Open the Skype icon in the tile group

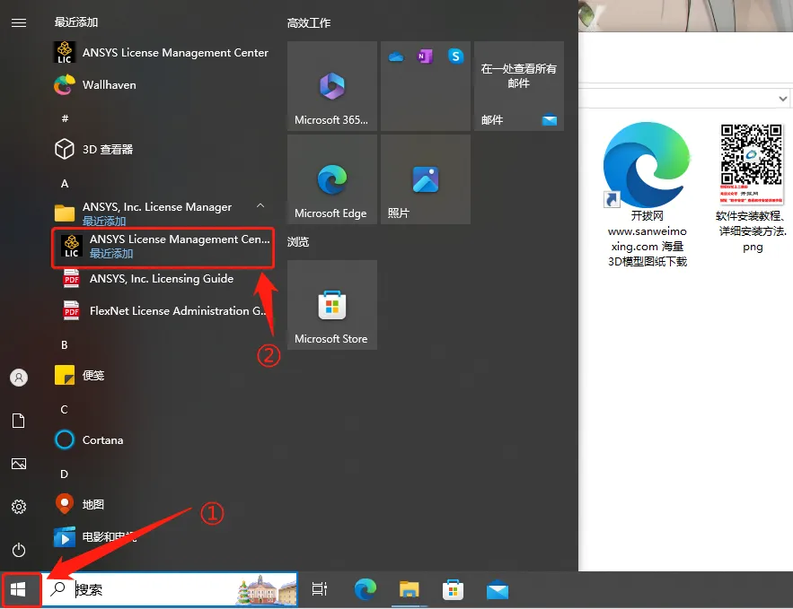455,56
